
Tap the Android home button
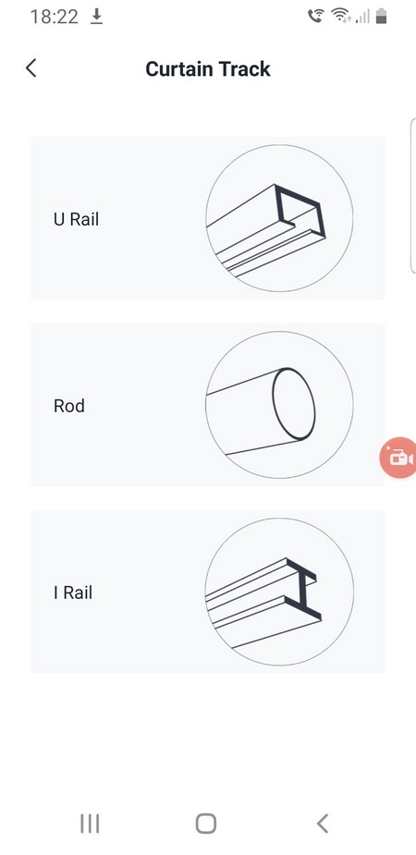click(206, 824)
